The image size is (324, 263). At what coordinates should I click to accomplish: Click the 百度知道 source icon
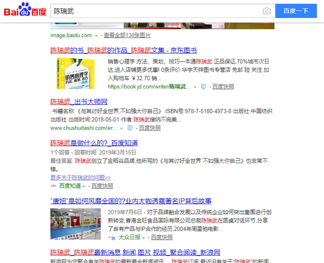coord(54,186)
